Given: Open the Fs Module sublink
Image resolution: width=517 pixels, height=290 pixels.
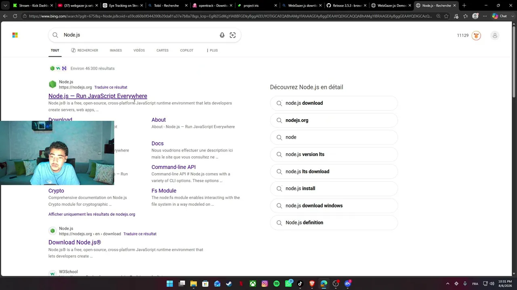Looking at the screenshot, I should (164, 191).
